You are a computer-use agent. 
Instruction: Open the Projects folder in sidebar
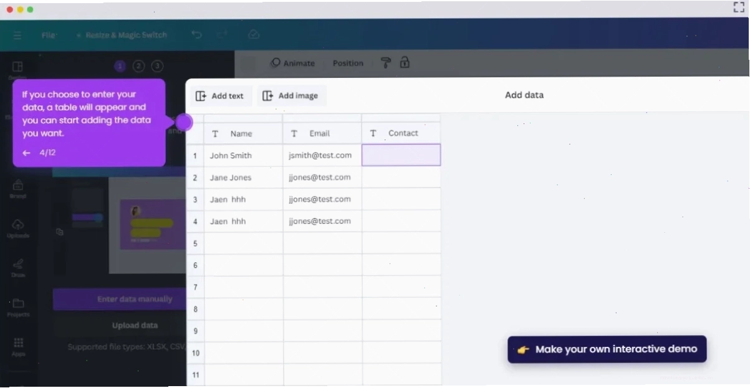click(17, 307)
